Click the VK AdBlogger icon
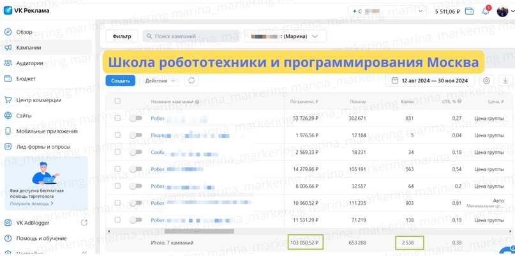Viewport: 515px width, 256px height. 8,223
